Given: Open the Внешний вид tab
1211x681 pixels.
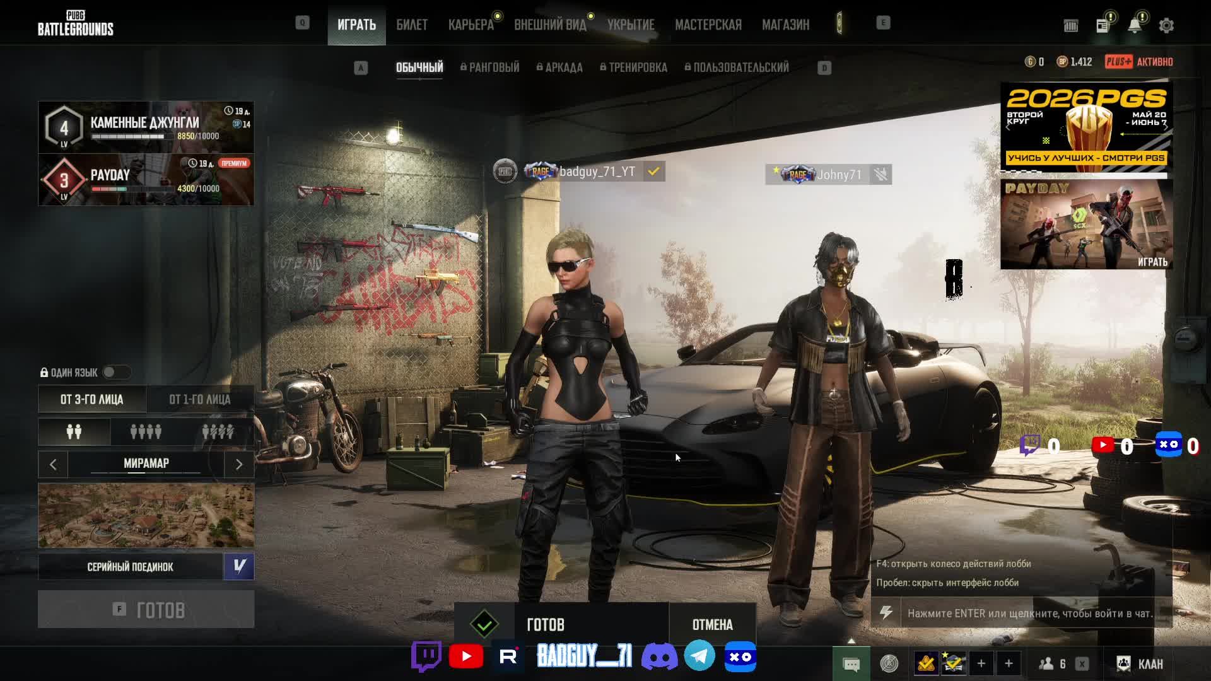Looking at the screenshot, I should [x=550, y=25].
